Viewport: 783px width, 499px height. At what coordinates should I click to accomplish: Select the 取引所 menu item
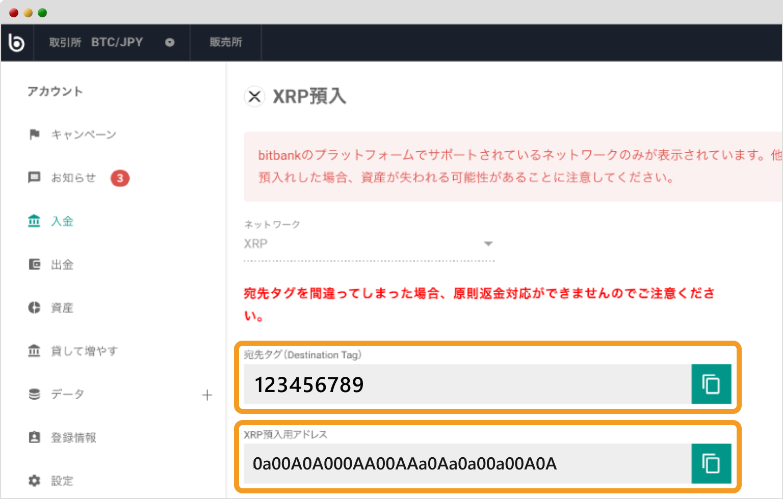[65, 42]
